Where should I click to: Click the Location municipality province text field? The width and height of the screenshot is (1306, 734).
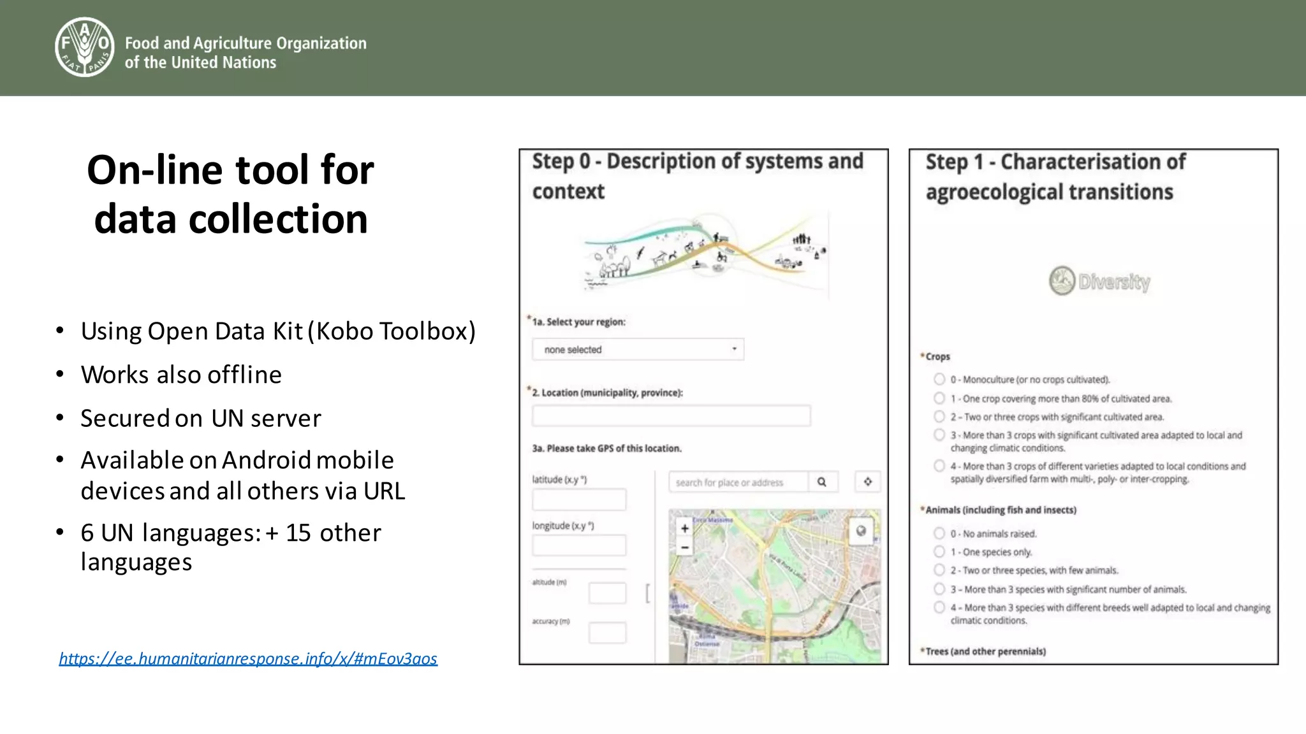671,415
